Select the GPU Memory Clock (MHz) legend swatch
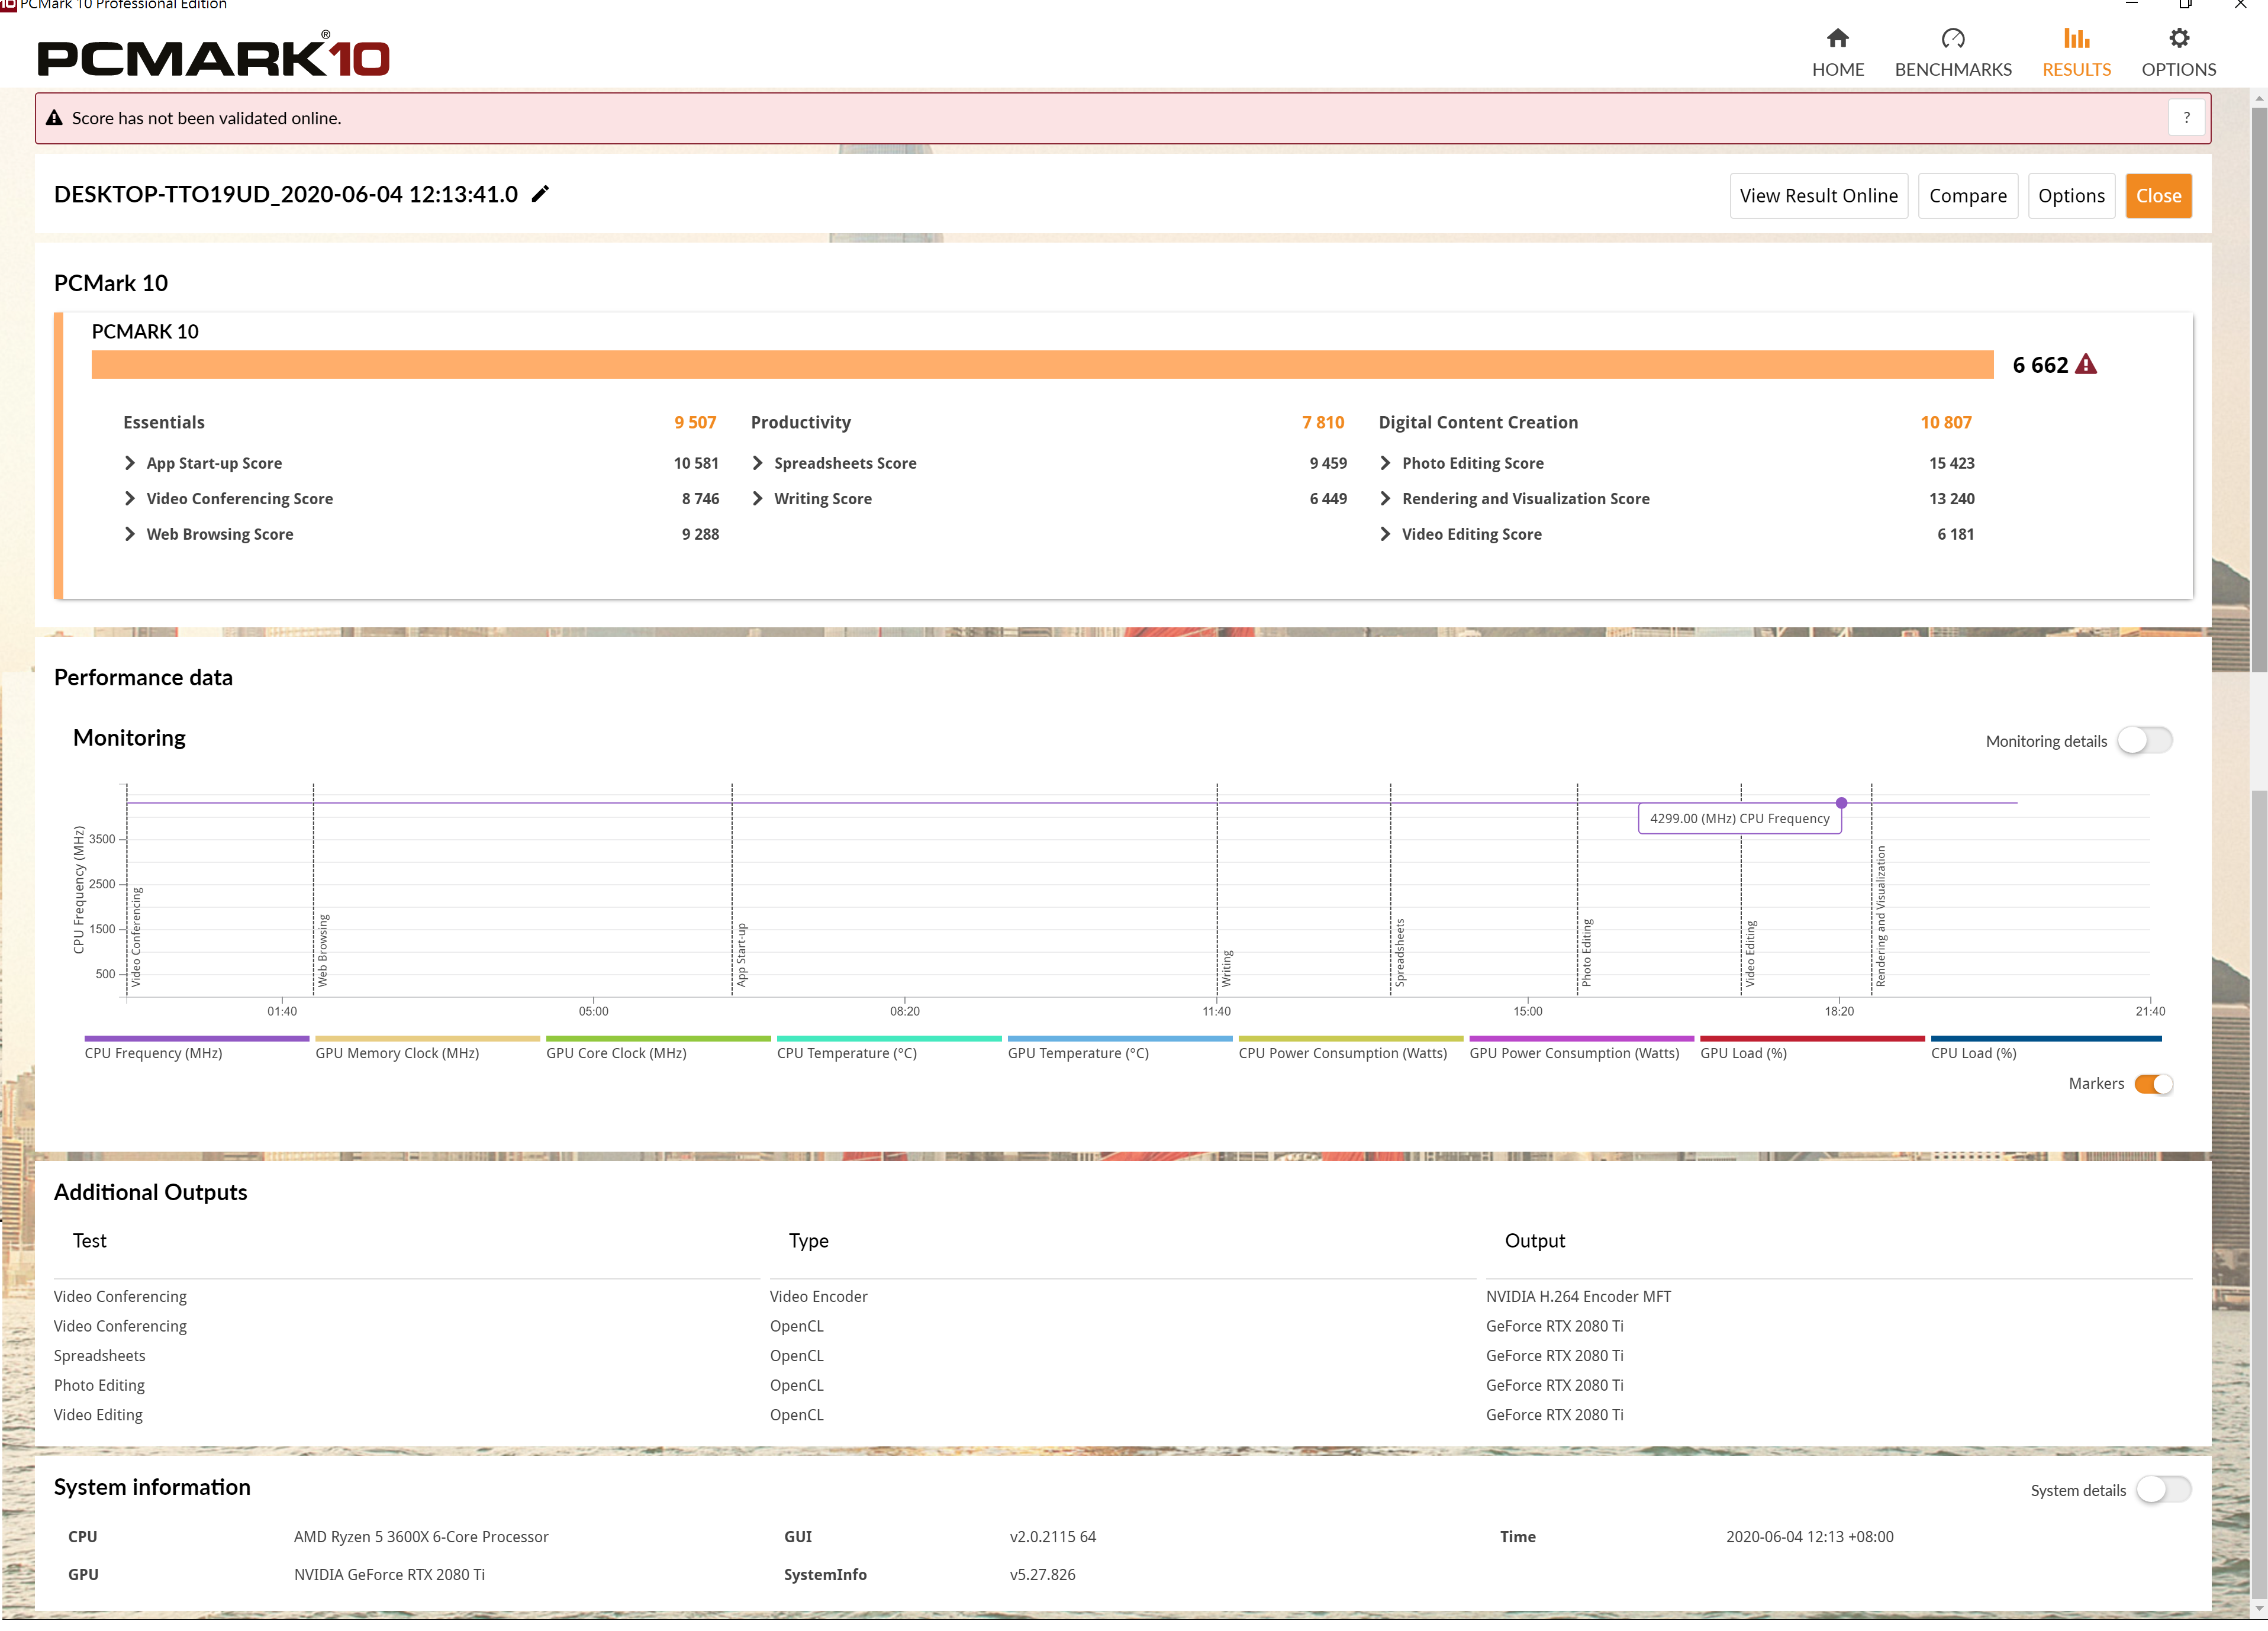Screen dimensions: 2268x1631 427,1038
